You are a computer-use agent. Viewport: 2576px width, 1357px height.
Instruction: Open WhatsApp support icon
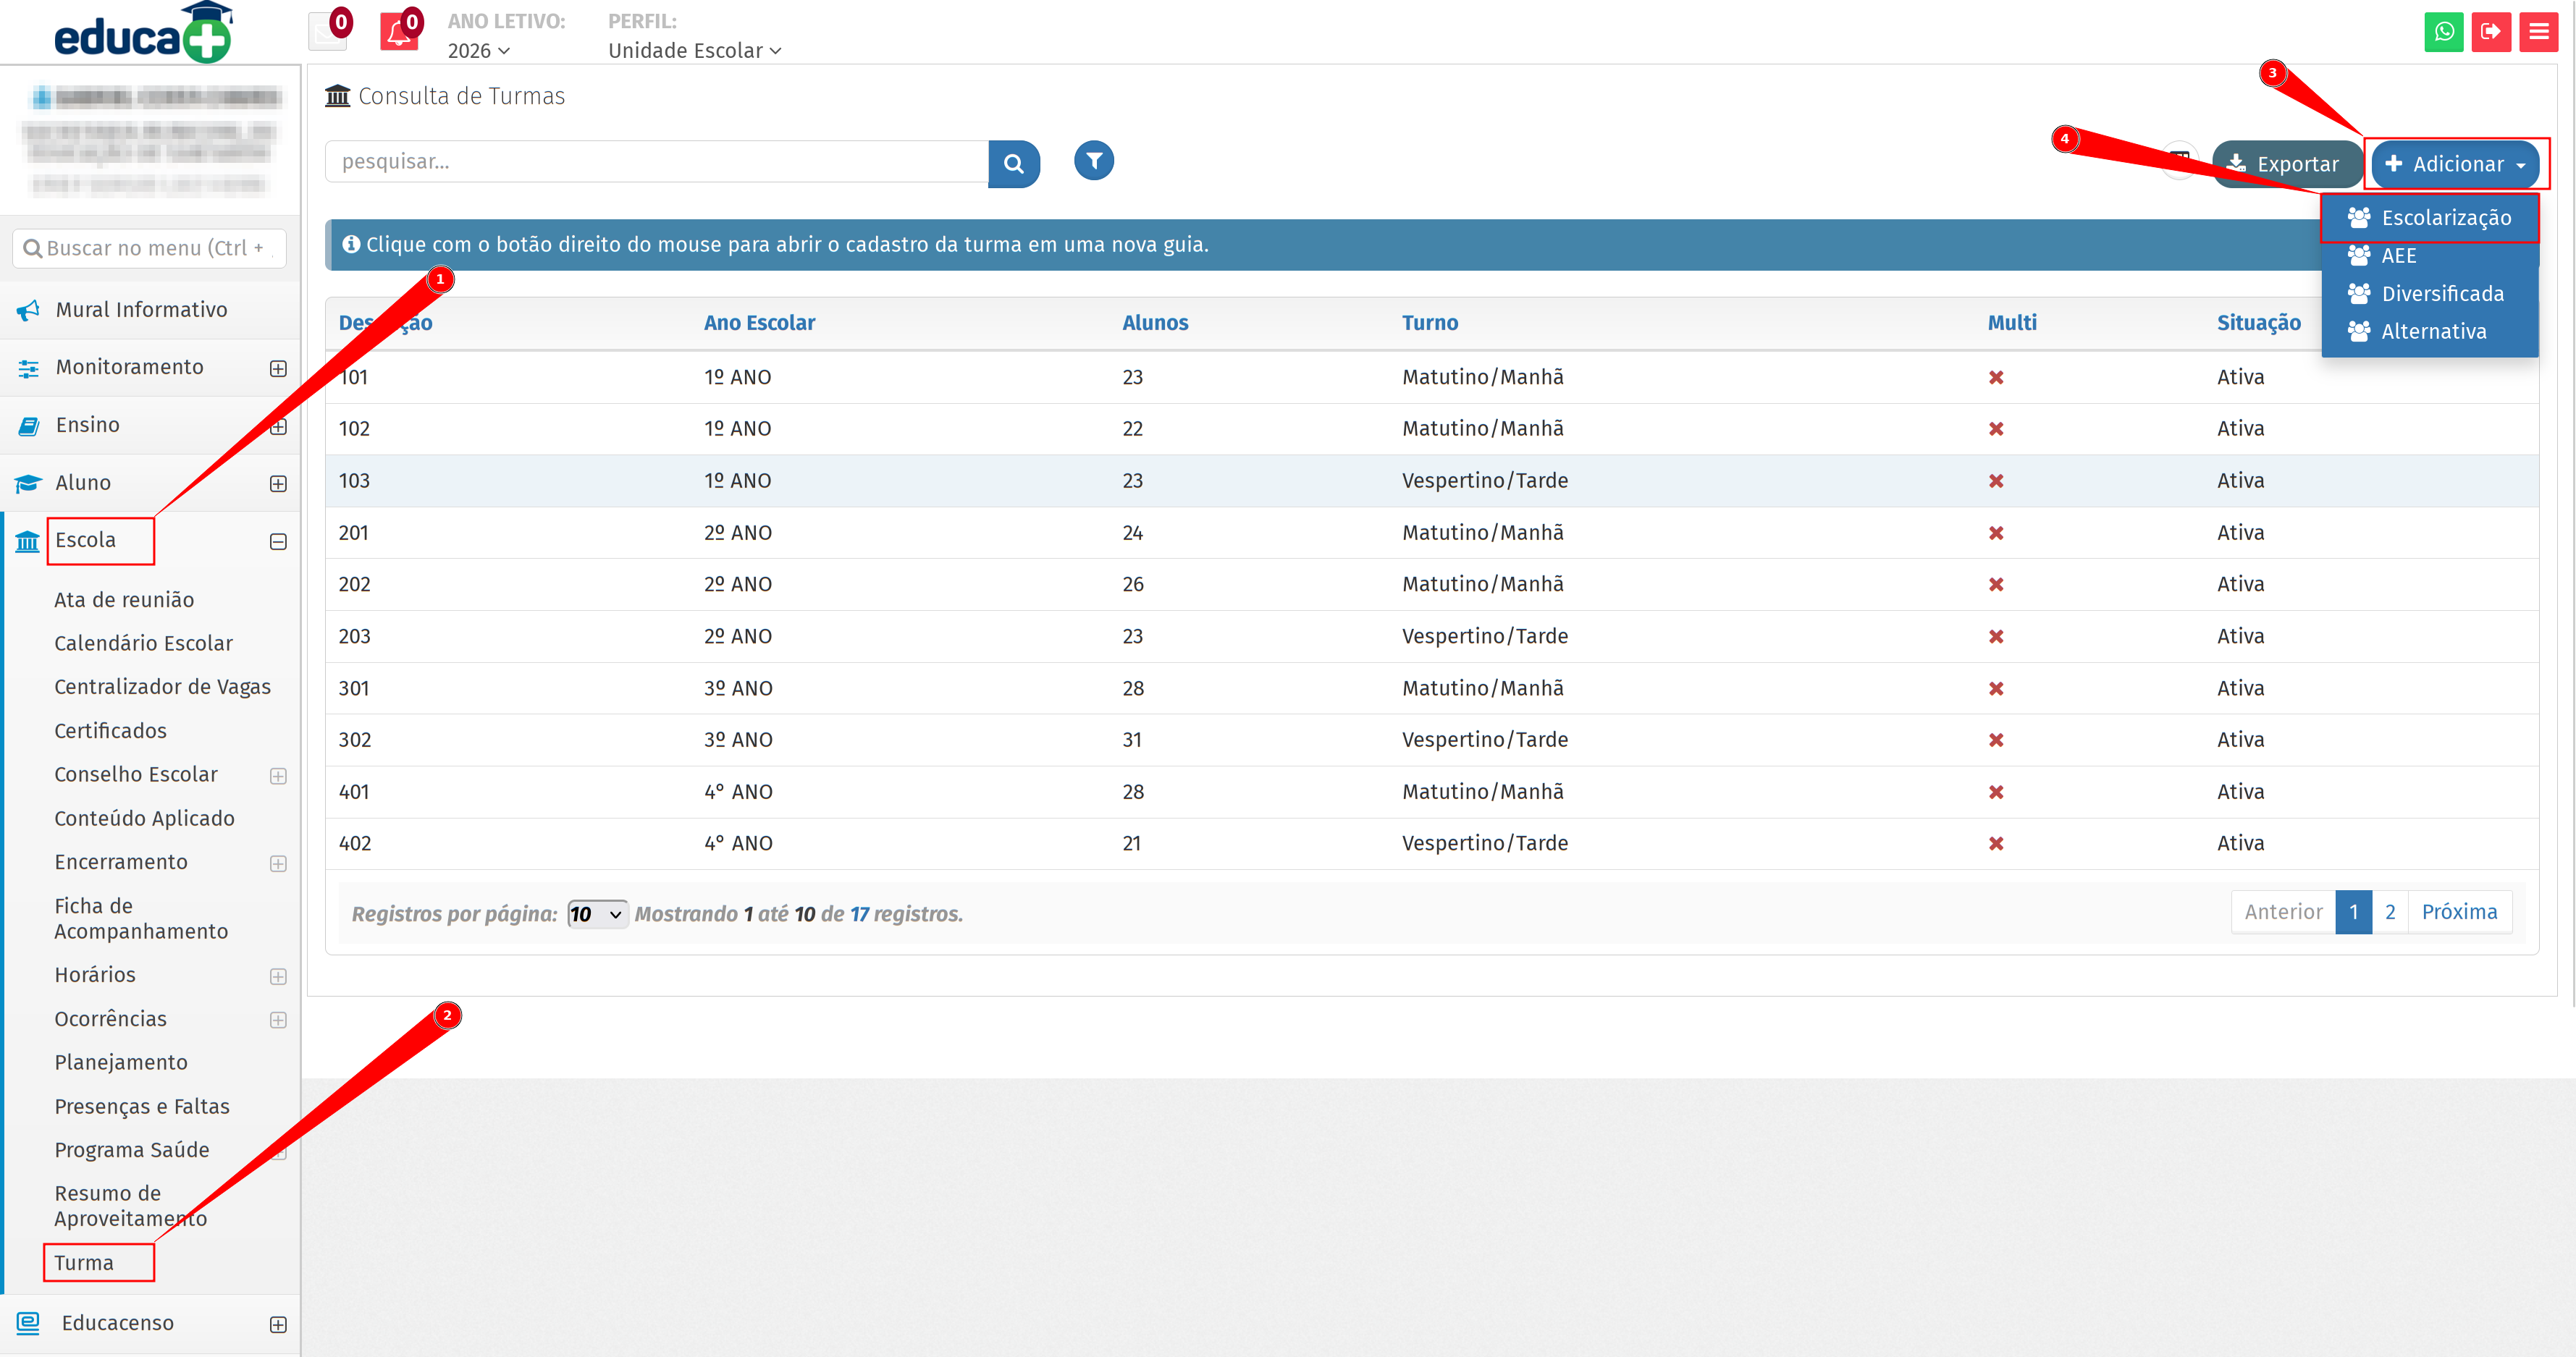click(x=2443, y=32)
